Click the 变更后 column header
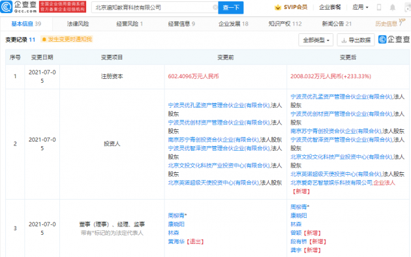411x257 pixels. pyautogui.click(x=348, y=57)
